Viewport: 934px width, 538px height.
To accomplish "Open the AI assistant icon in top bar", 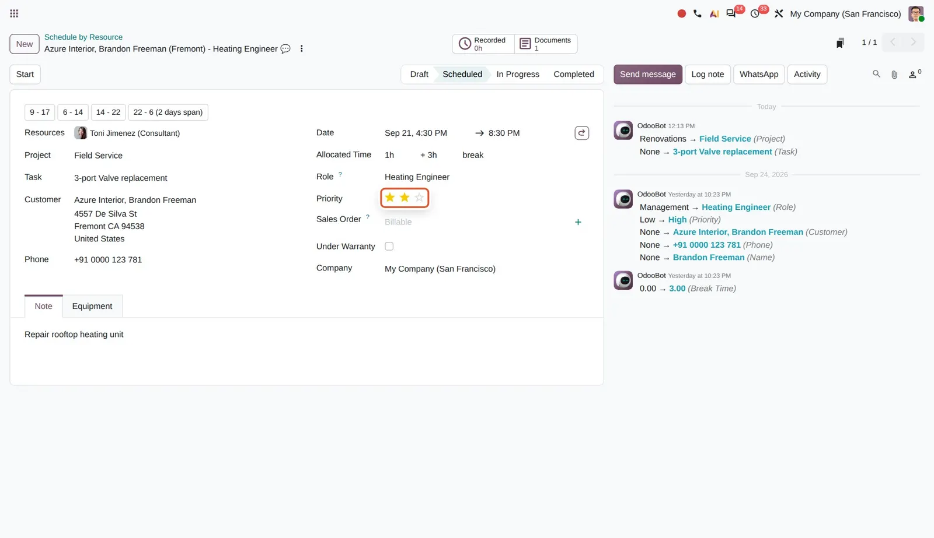I will 714,13.
